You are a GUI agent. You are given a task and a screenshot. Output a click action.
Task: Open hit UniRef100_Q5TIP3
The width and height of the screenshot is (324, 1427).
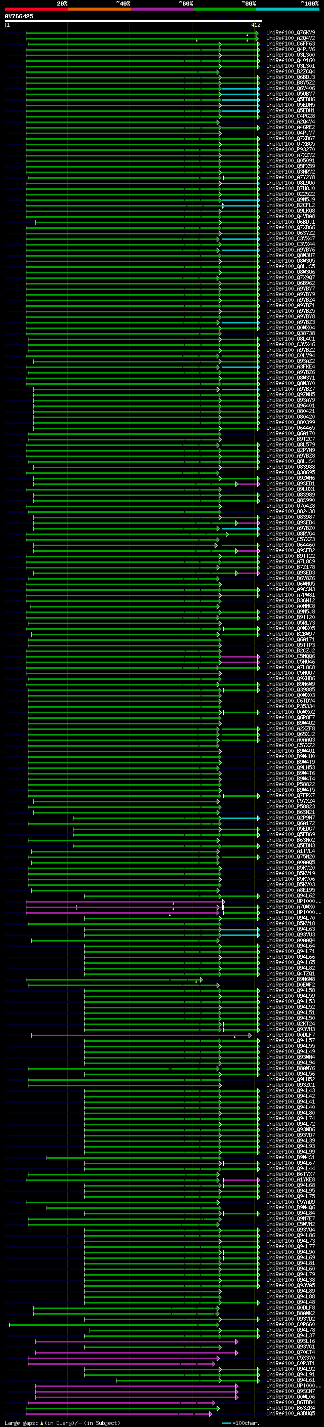[290, 645]
